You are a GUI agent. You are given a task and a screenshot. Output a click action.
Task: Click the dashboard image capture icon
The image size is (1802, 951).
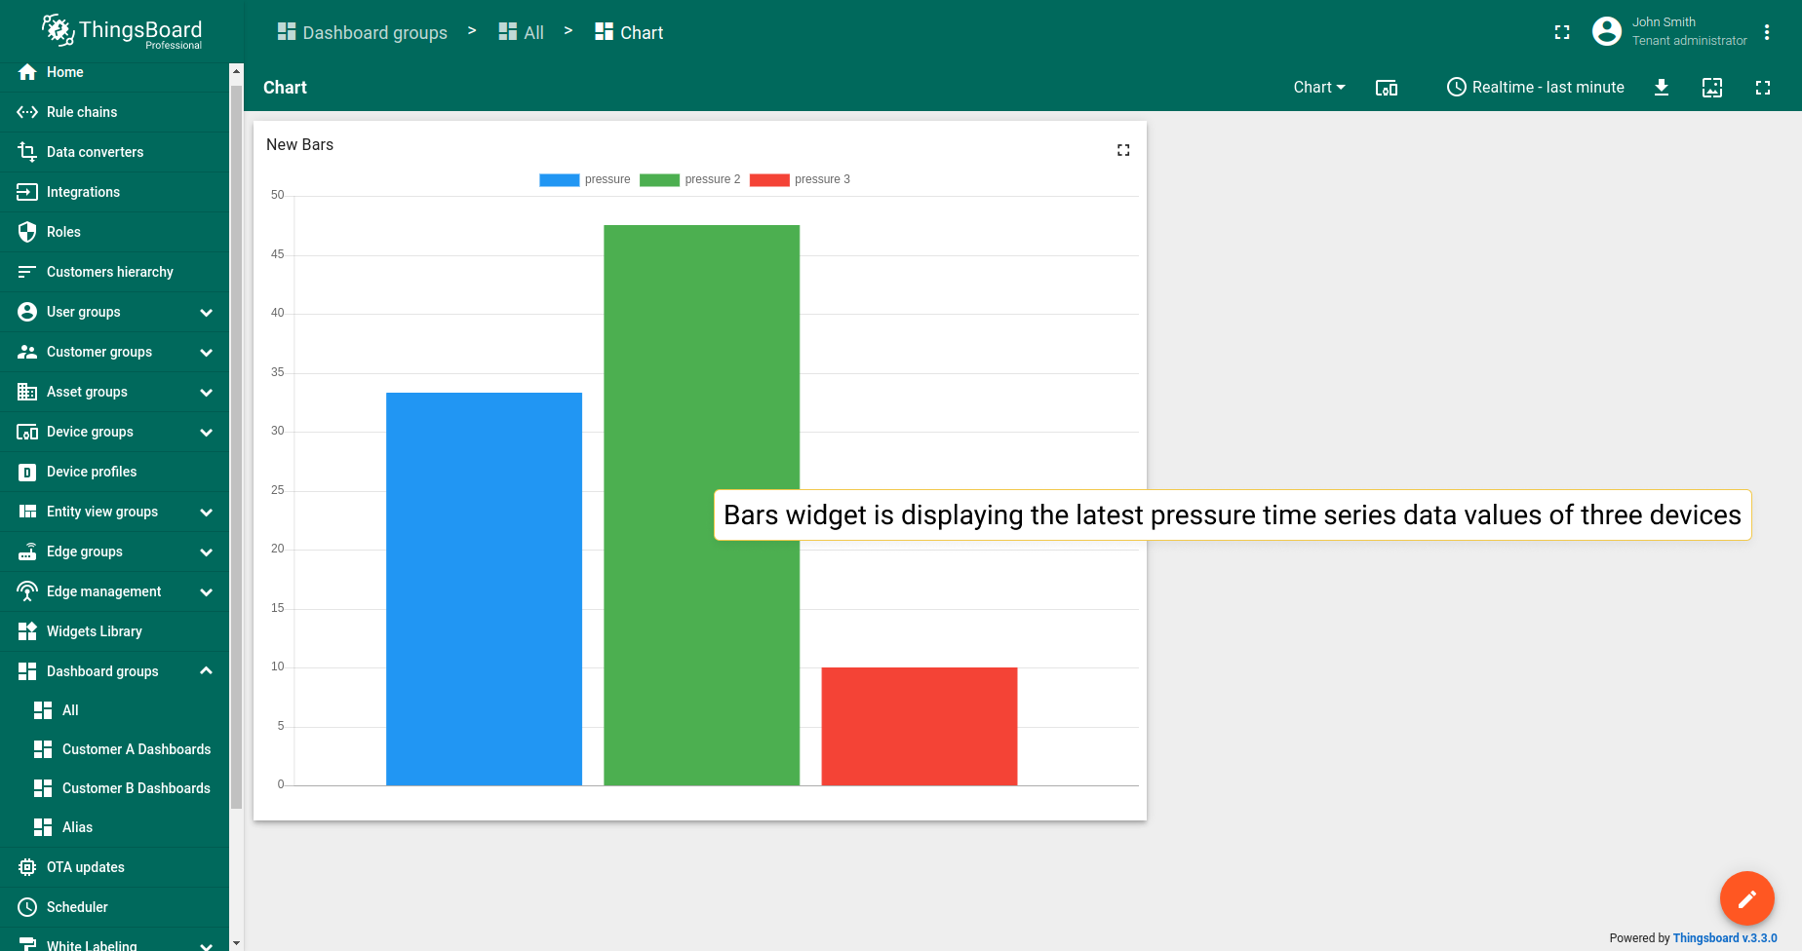[x=1712, y=88]
